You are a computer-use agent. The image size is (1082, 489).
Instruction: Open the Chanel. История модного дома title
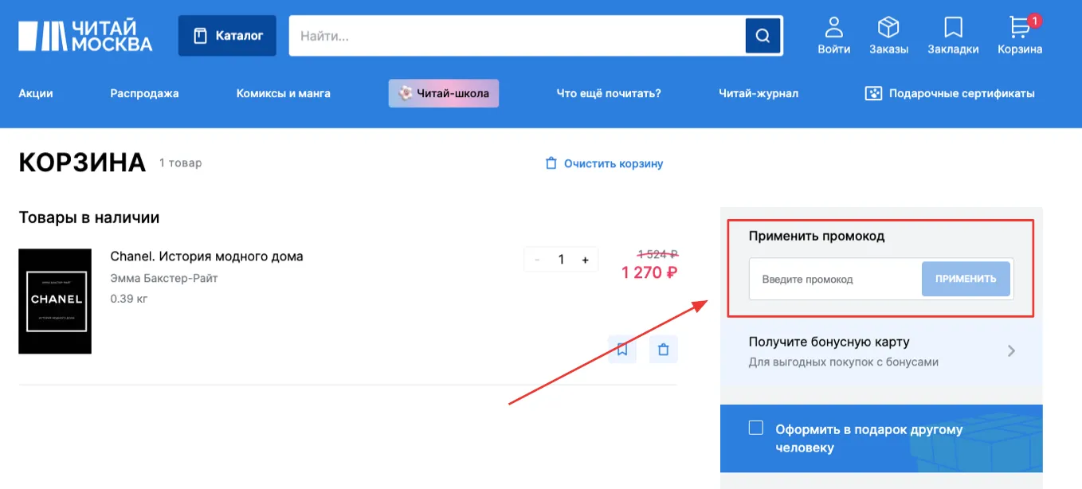(x=206, y=256)
